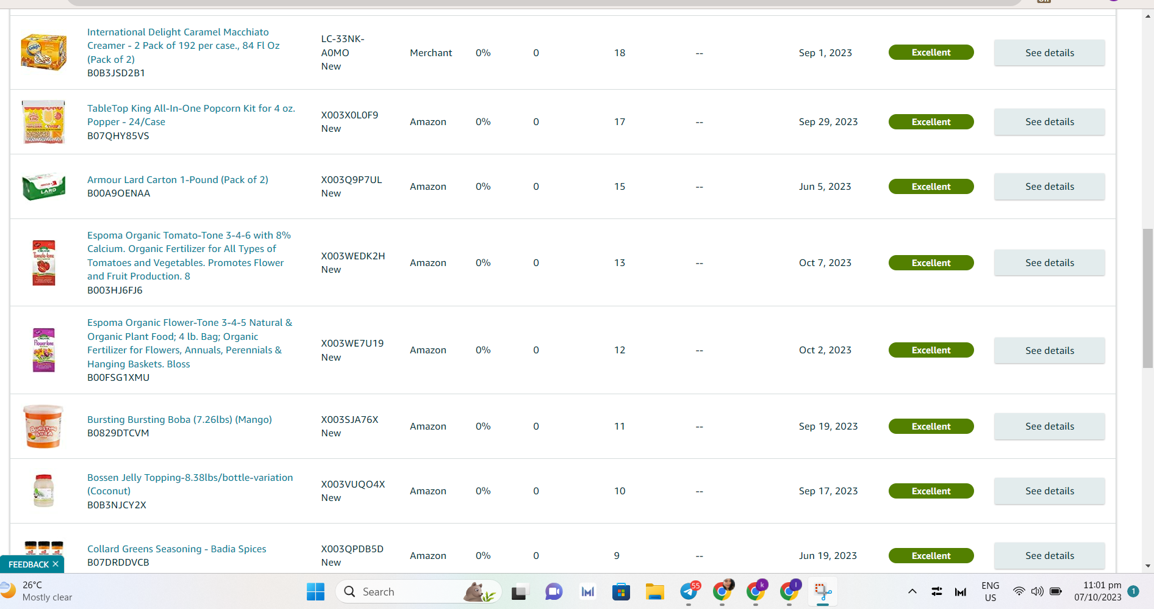
Task: Select the date Oct 7, 2023
Action: pos(825,263)
